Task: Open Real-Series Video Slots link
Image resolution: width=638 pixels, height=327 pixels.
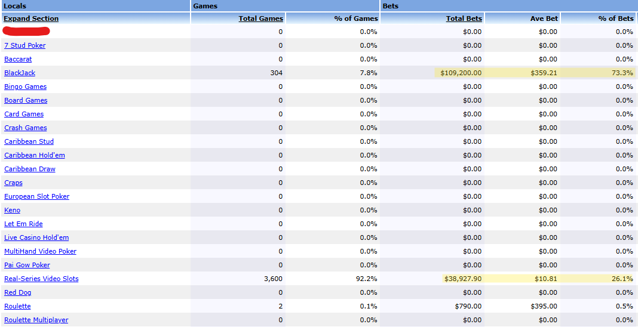Action: 41,279
